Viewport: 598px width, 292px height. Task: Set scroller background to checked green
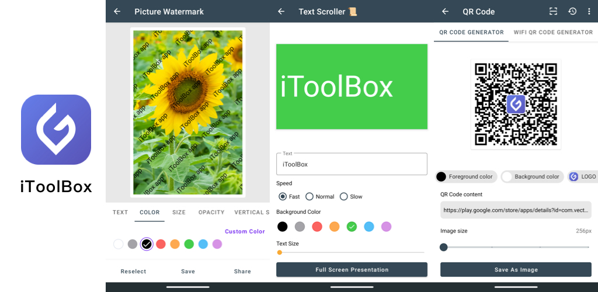pos(352,227)
